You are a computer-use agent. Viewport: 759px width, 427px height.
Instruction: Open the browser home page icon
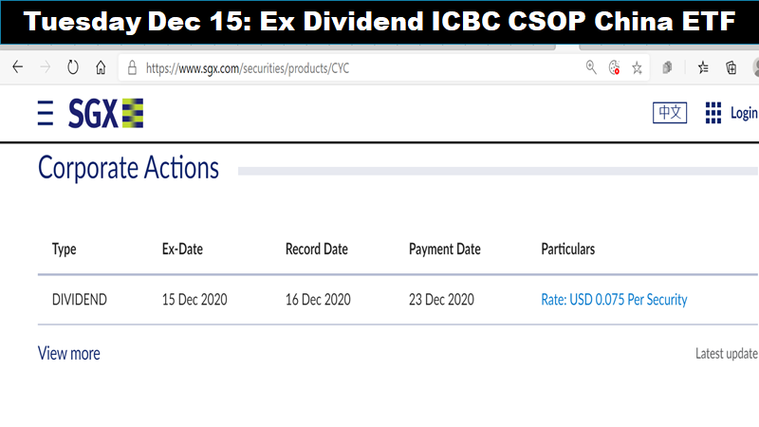pos(101,67)
